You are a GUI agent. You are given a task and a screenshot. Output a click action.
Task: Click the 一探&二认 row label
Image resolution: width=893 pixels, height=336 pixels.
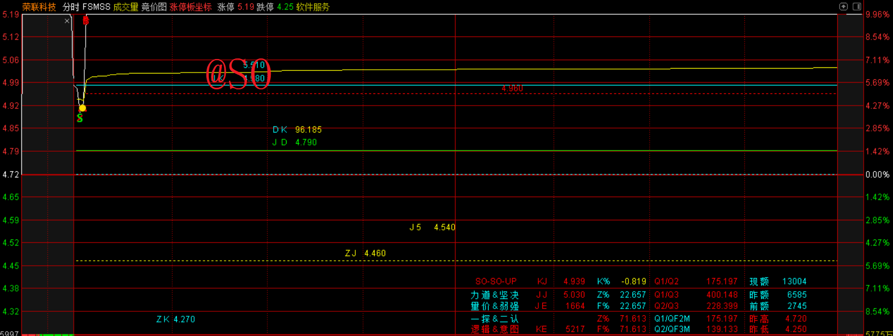[494, 319]
